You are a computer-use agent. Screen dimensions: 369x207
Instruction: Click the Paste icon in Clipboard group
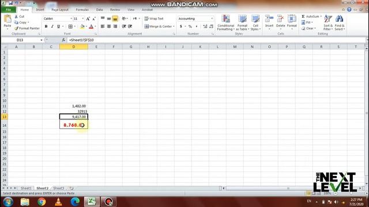(x=7, y=19)
